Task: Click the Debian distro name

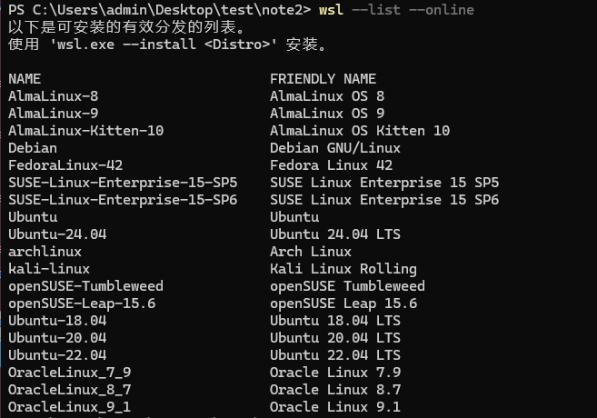Action: click(x=33, y=148)
